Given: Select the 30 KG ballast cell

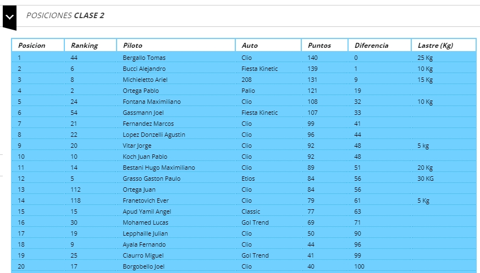Looking at the screenshot, I should pos(426,179).
